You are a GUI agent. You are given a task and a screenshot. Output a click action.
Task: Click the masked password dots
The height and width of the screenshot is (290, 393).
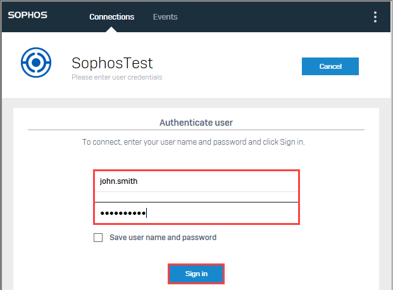pos(122,213)
